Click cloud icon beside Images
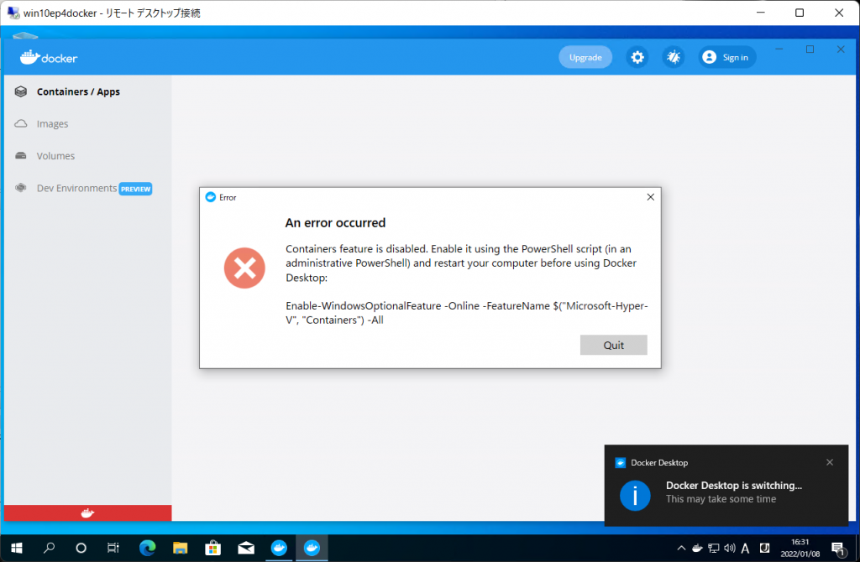The width and height of the screenshot is (860, 562). tap(21, 124)
